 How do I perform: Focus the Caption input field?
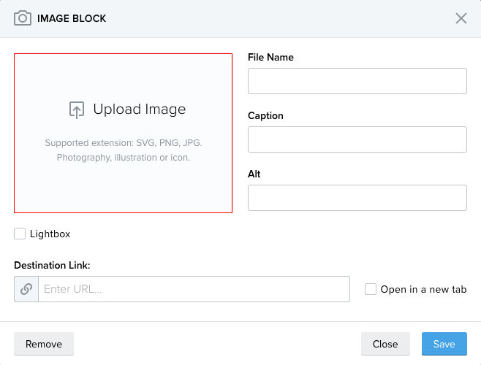click(x=357, y=139)
